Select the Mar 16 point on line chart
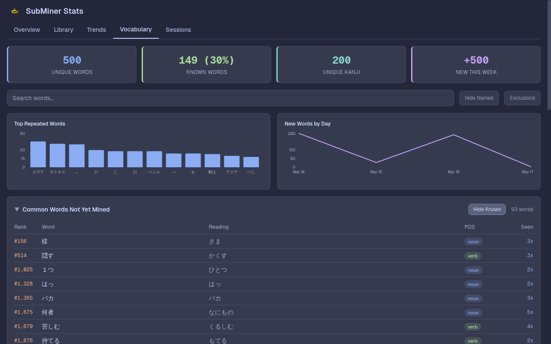Image resolution: width=551 pixels, height=344 pixels. click(x=453, y=135)
